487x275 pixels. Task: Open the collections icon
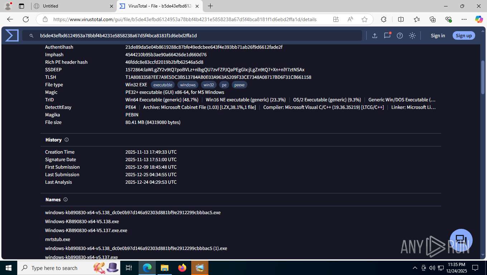point(433,19)
